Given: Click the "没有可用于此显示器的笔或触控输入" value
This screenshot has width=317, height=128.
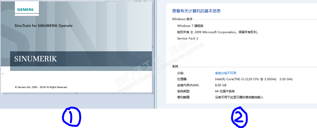Looking at the screenshot, I should 239,97.
